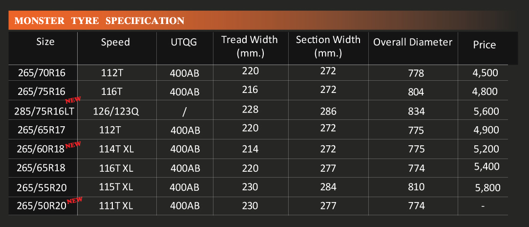Select the 5,600 price cell

click(x=486, y=111)
